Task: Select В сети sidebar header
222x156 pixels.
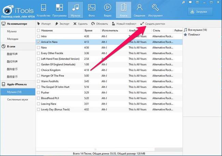Action: [x=18, y=46]
